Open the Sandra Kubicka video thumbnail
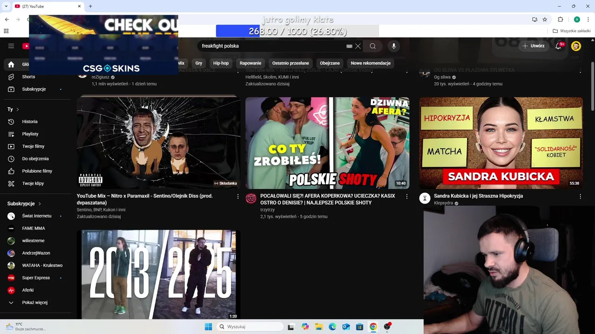The height and width of the screenshot is (334, 595). click(x=501, y=142)
